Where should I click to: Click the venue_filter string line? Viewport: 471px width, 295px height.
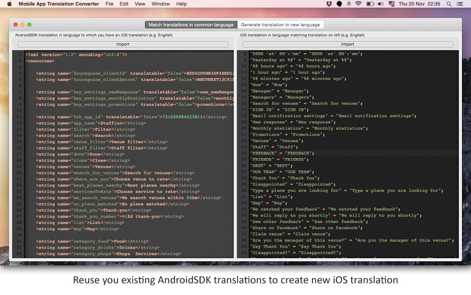(102, 142)
